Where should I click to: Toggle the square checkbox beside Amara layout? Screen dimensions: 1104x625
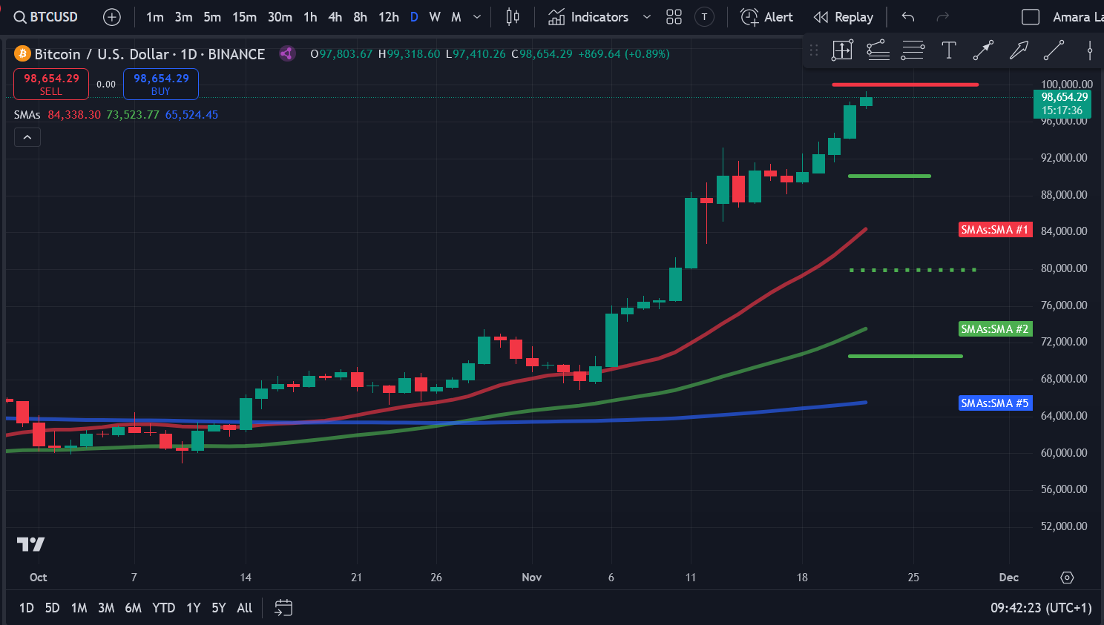[1031, 17]
